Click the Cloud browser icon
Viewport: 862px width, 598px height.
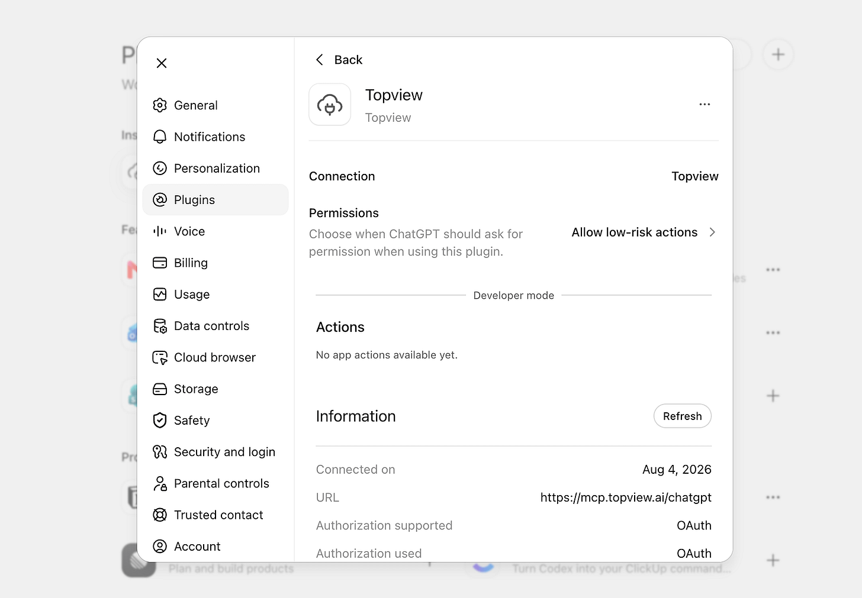tap(160, 357)
